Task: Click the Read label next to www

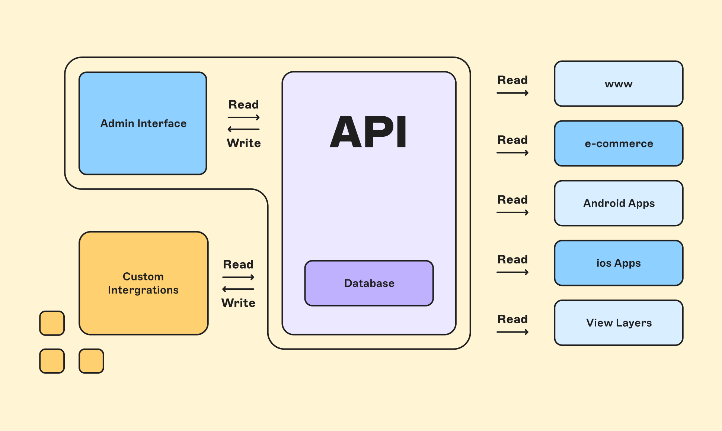Action: (512, 80)
